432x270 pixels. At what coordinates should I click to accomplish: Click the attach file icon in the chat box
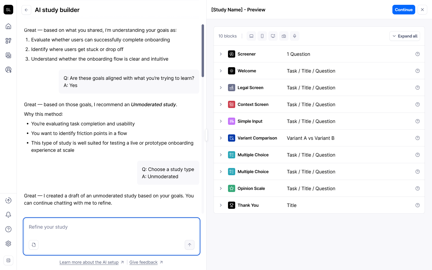coord(34,245)
